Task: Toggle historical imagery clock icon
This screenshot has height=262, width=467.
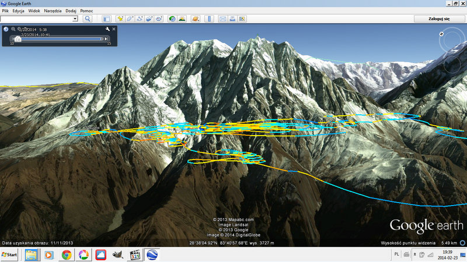Action: 172,19
